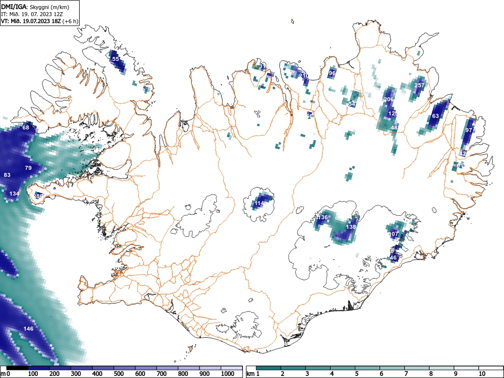504x378 pixels.
Task: Click the 63 visibility value in the east
Action: [435, 116]
